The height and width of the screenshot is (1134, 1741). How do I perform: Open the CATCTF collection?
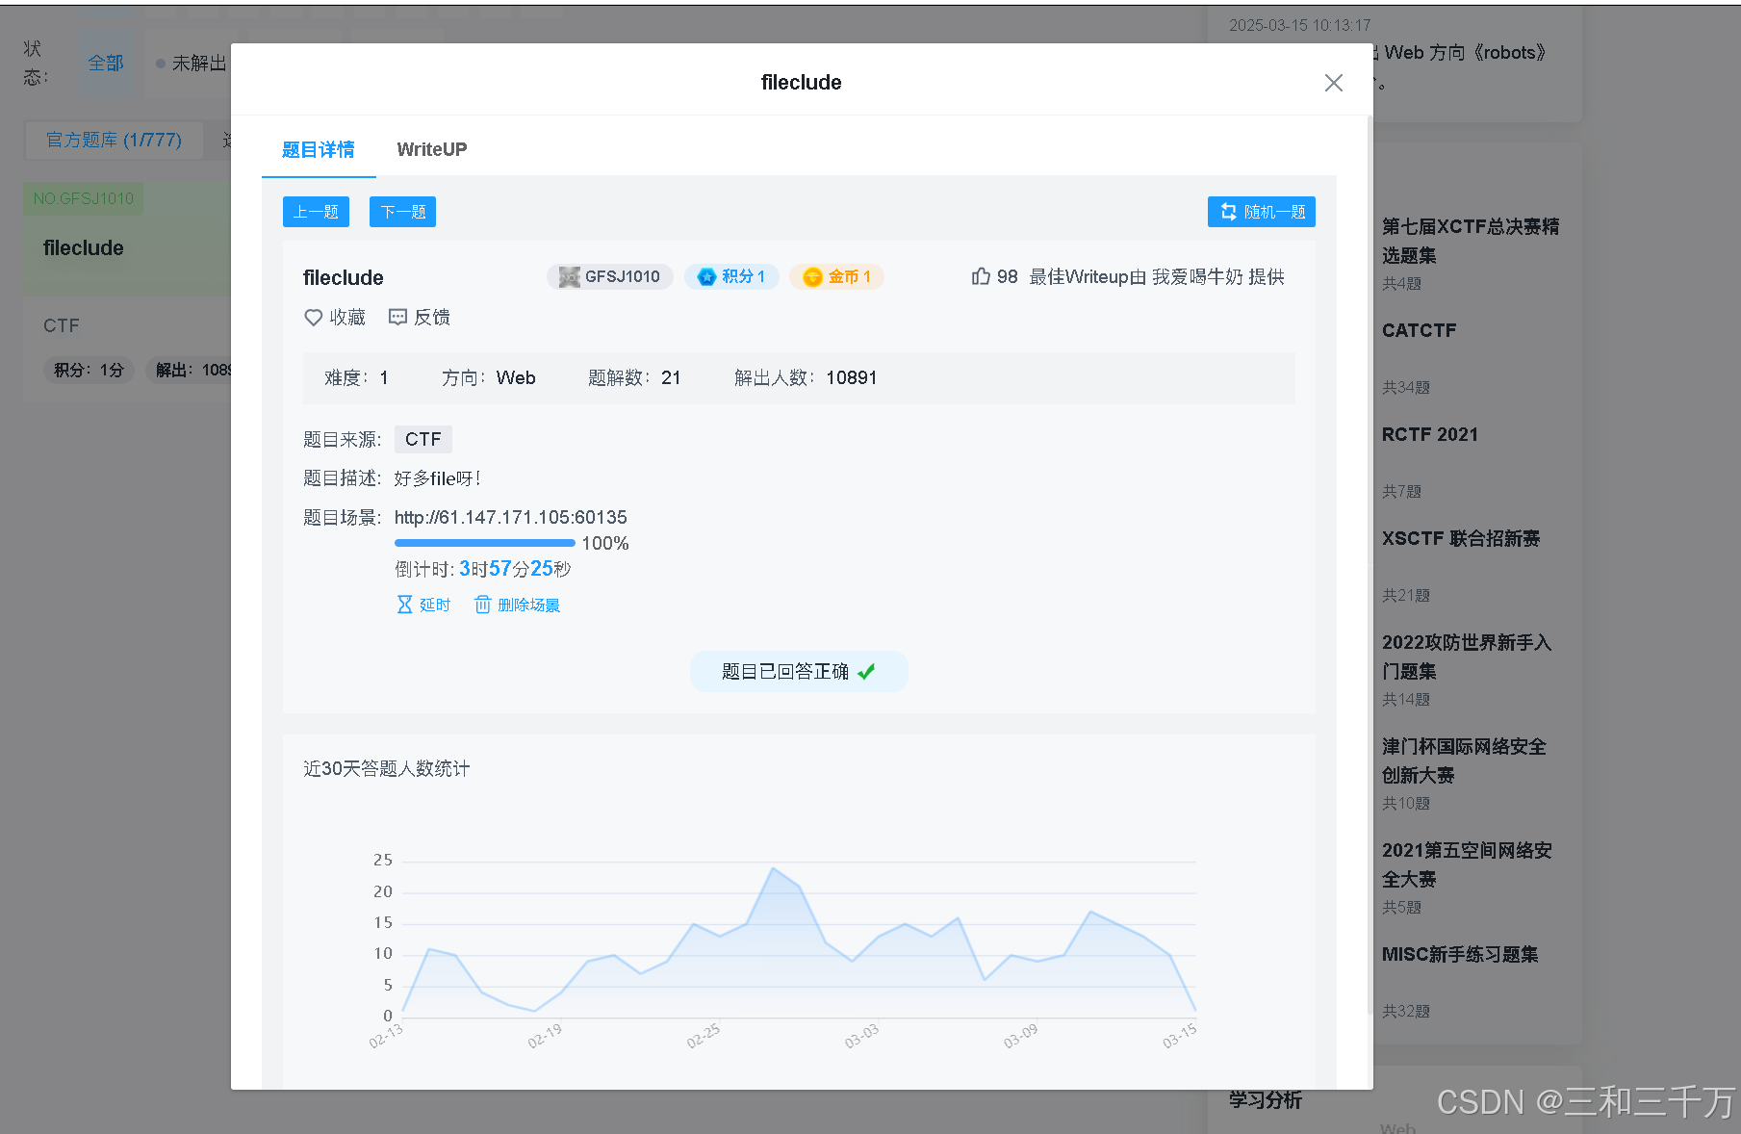click(1419, 330)
